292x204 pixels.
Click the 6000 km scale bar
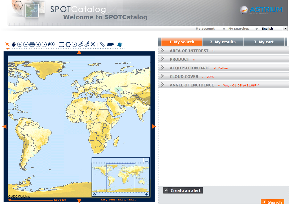click(37, 200)
